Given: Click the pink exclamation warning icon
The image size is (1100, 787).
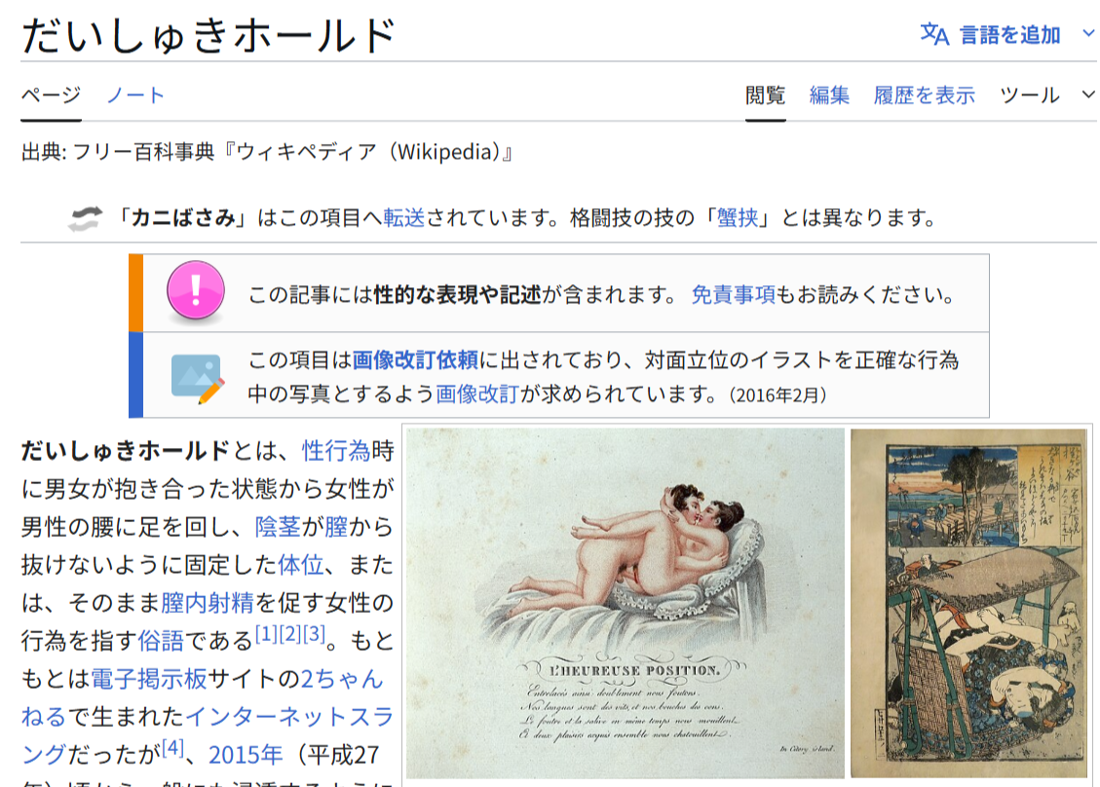Looking at the screenshot, I should [196, 290].
